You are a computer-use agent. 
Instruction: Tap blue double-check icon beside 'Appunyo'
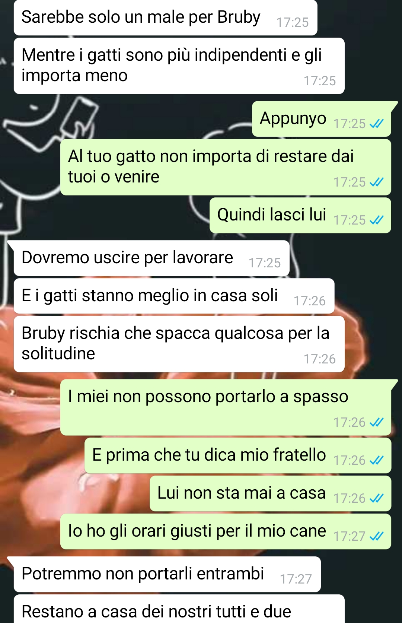(376, 124)
